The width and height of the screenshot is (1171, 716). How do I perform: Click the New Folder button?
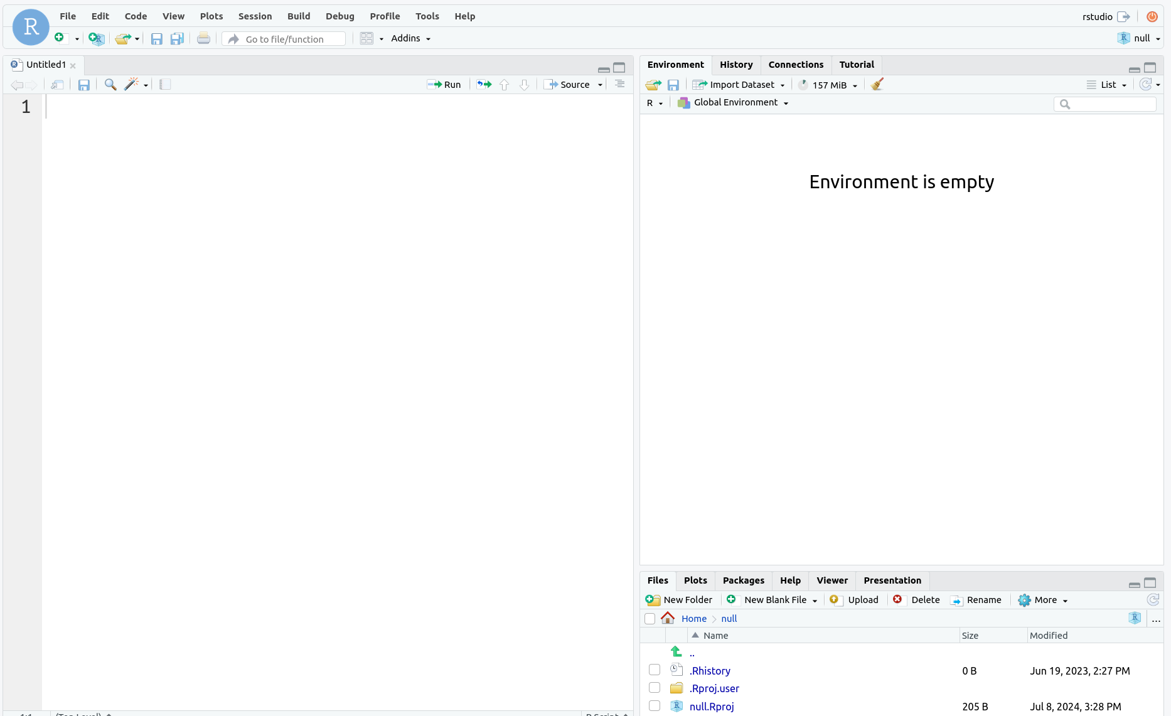(x=680, y=600)
